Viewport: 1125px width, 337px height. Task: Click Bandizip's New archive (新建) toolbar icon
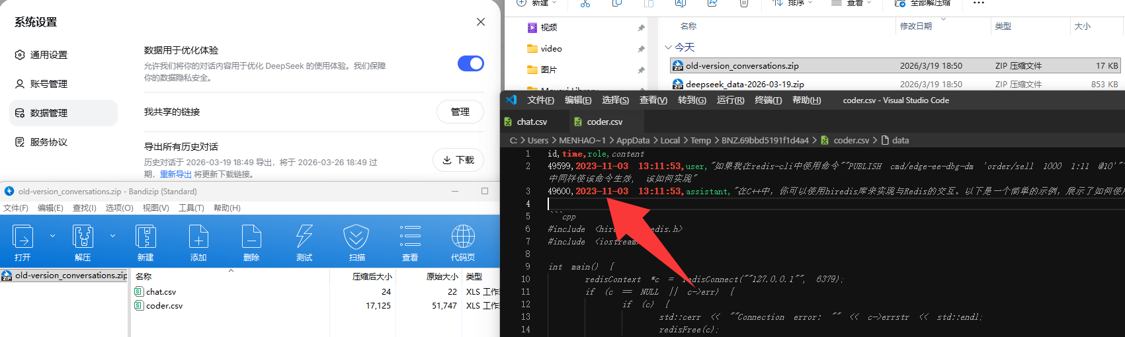[x=146, y=237]
